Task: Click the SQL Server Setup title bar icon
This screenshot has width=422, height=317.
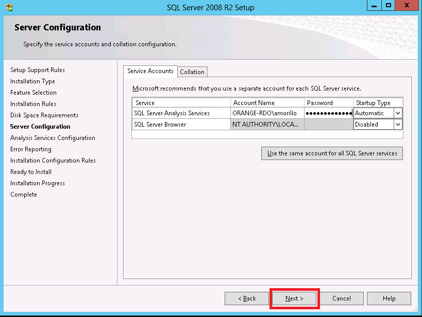Action: [9, 7]
